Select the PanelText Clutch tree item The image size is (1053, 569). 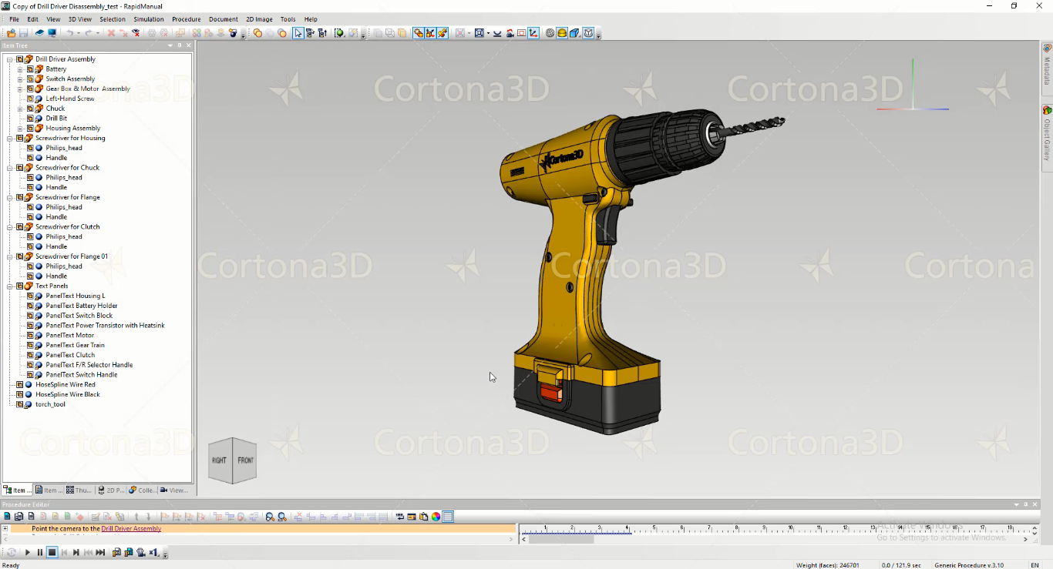(70, 355)
